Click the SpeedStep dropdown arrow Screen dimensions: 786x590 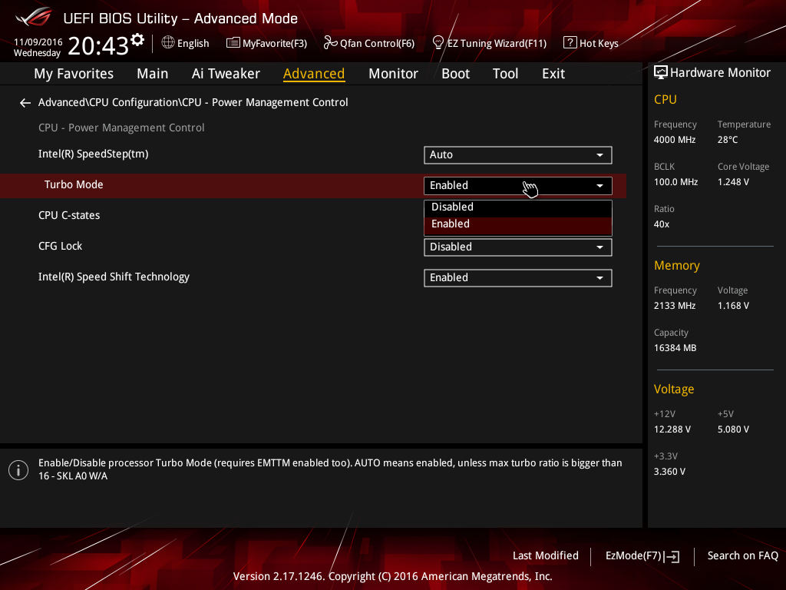[599, 155]
